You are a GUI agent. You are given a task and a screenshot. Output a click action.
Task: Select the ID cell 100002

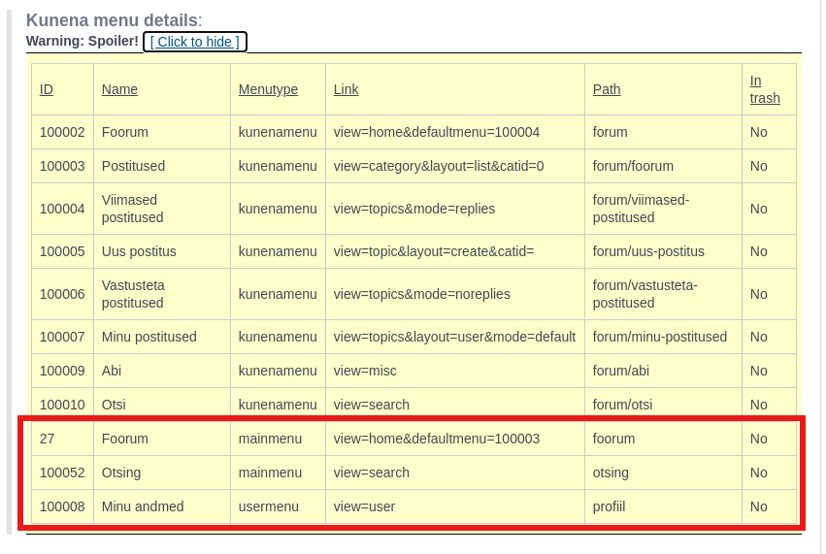62,132
